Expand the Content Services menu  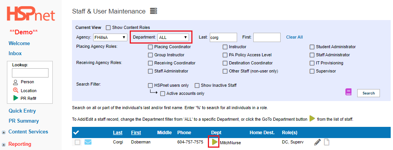pos(3,132)
